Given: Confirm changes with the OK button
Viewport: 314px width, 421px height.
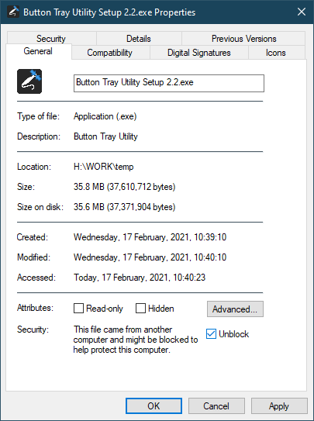Looking at the screenshot, I should tap(154, 406).
